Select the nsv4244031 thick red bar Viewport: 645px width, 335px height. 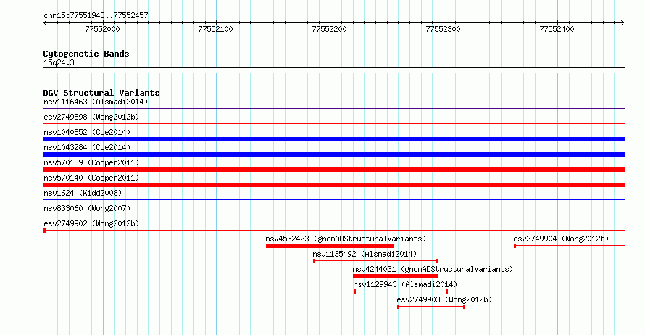tap(395, 276)
